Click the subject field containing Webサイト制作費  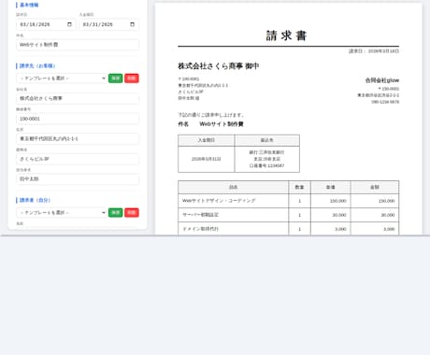tap(78, 45)
